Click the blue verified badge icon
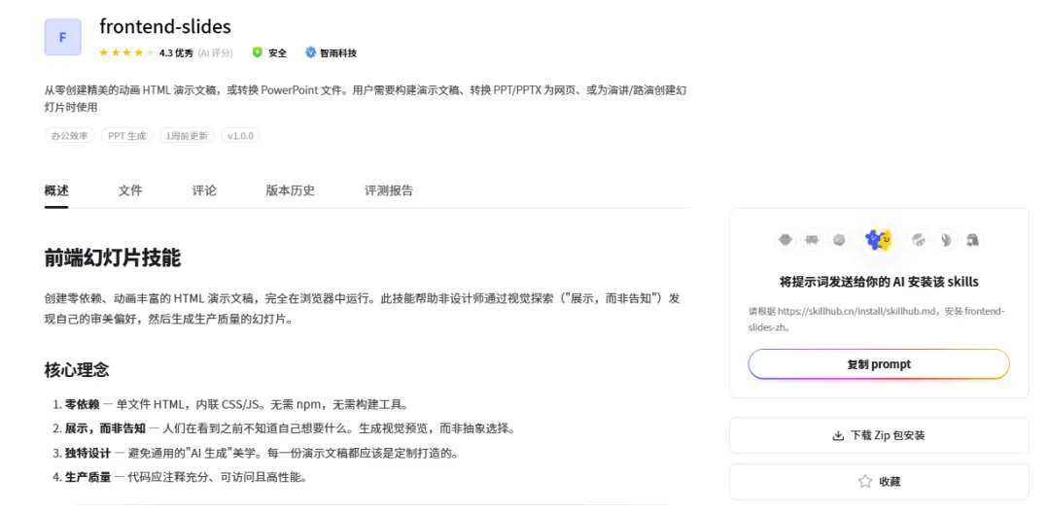Viewport: 1050px width, 512px height. 311,52
